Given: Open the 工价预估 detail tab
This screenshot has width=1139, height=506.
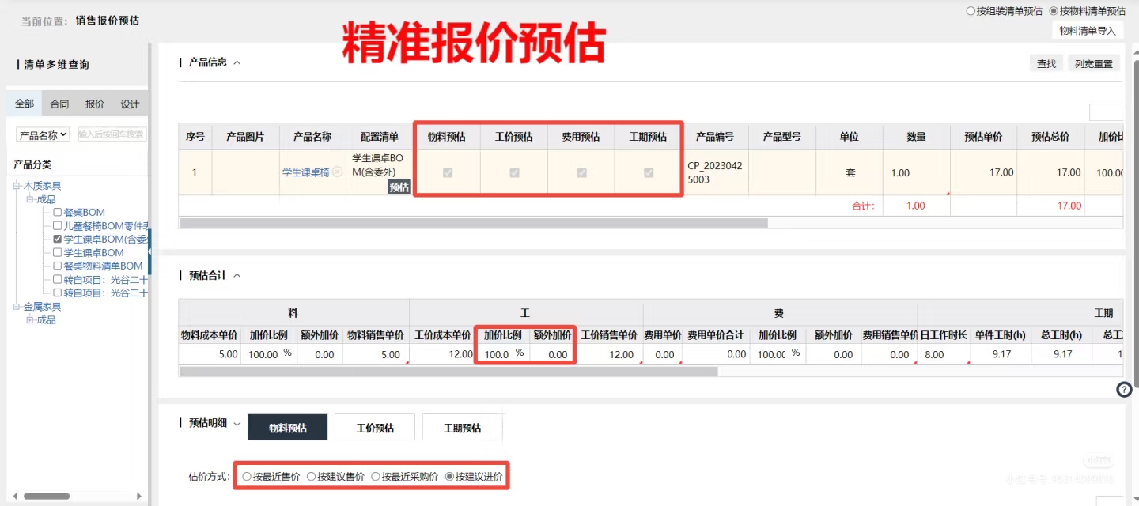Looking at the screenshot, I should (x=375, y=428).
